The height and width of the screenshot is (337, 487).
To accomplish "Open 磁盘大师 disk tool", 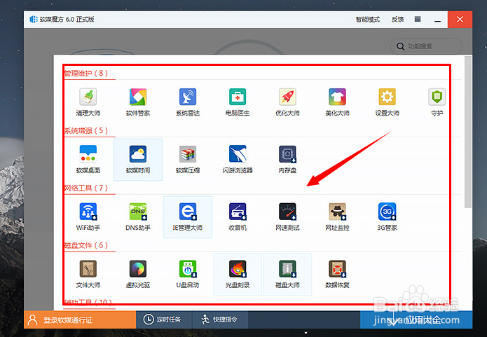I will coord(287,274).
